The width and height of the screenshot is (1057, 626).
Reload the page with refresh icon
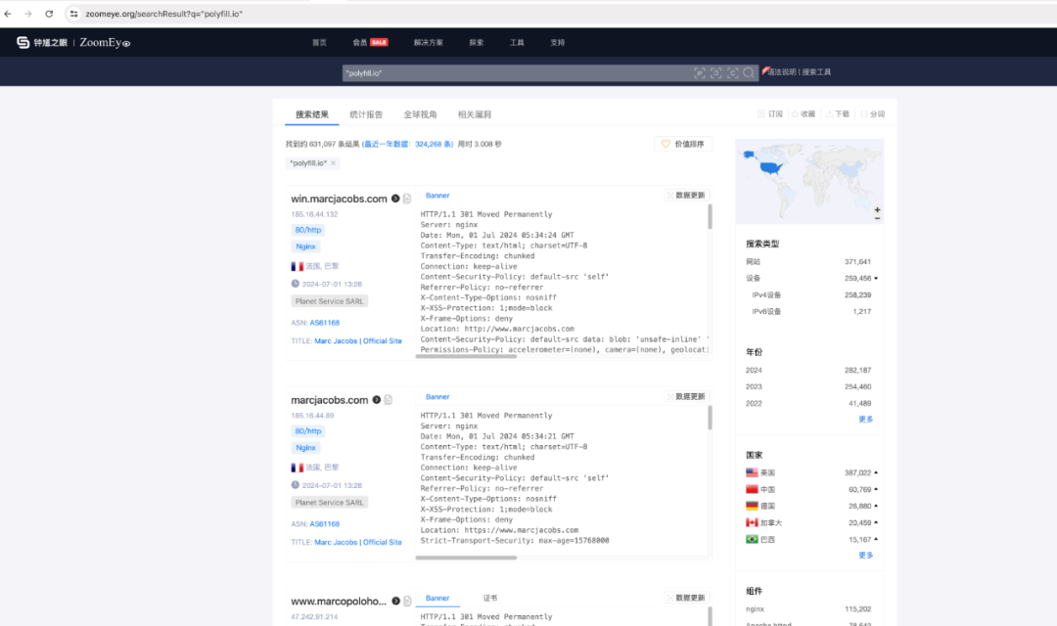coord(49,14)
